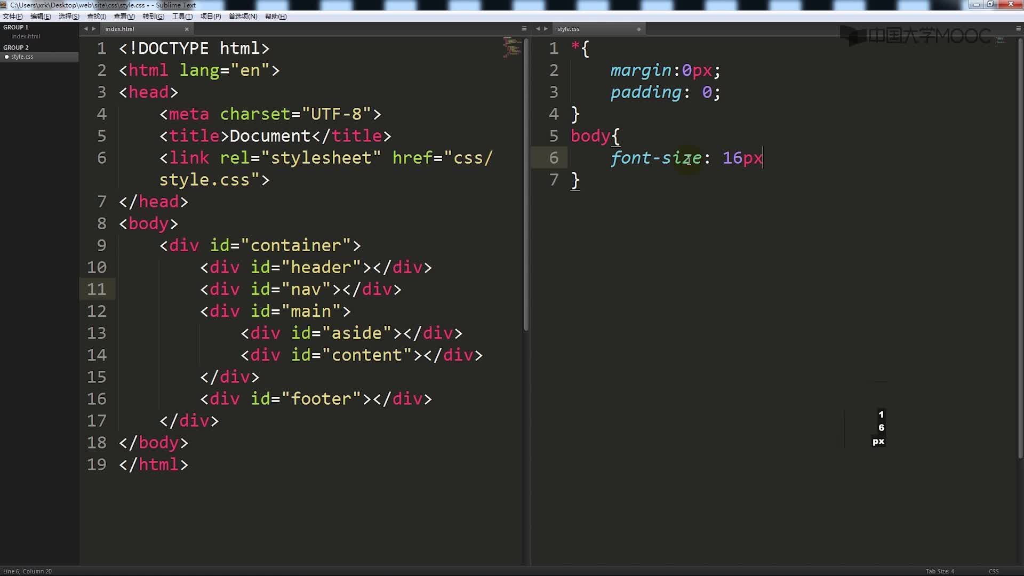The height and width of the screenshot is (576, 1024).
Task: Open the 帮助(H) menu
Action: (x=276, y=17)
